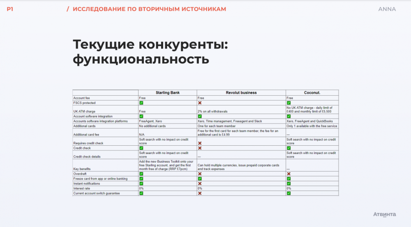Click Starling's green check in Credit check row
411x227 pixels.
141,148
